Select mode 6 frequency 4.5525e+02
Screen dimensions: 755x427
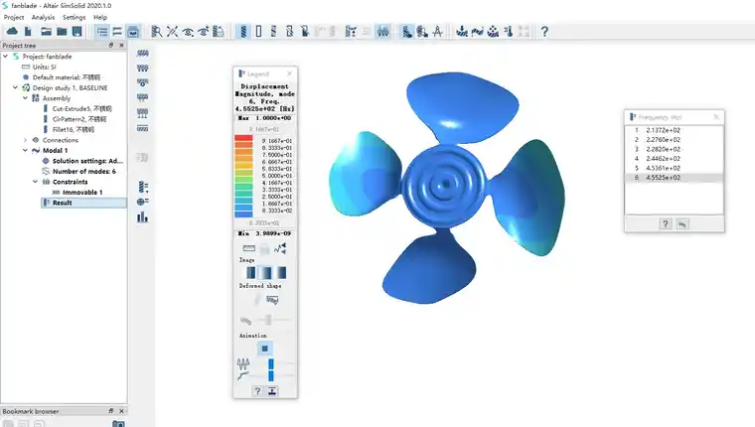(x=675, y=178)
